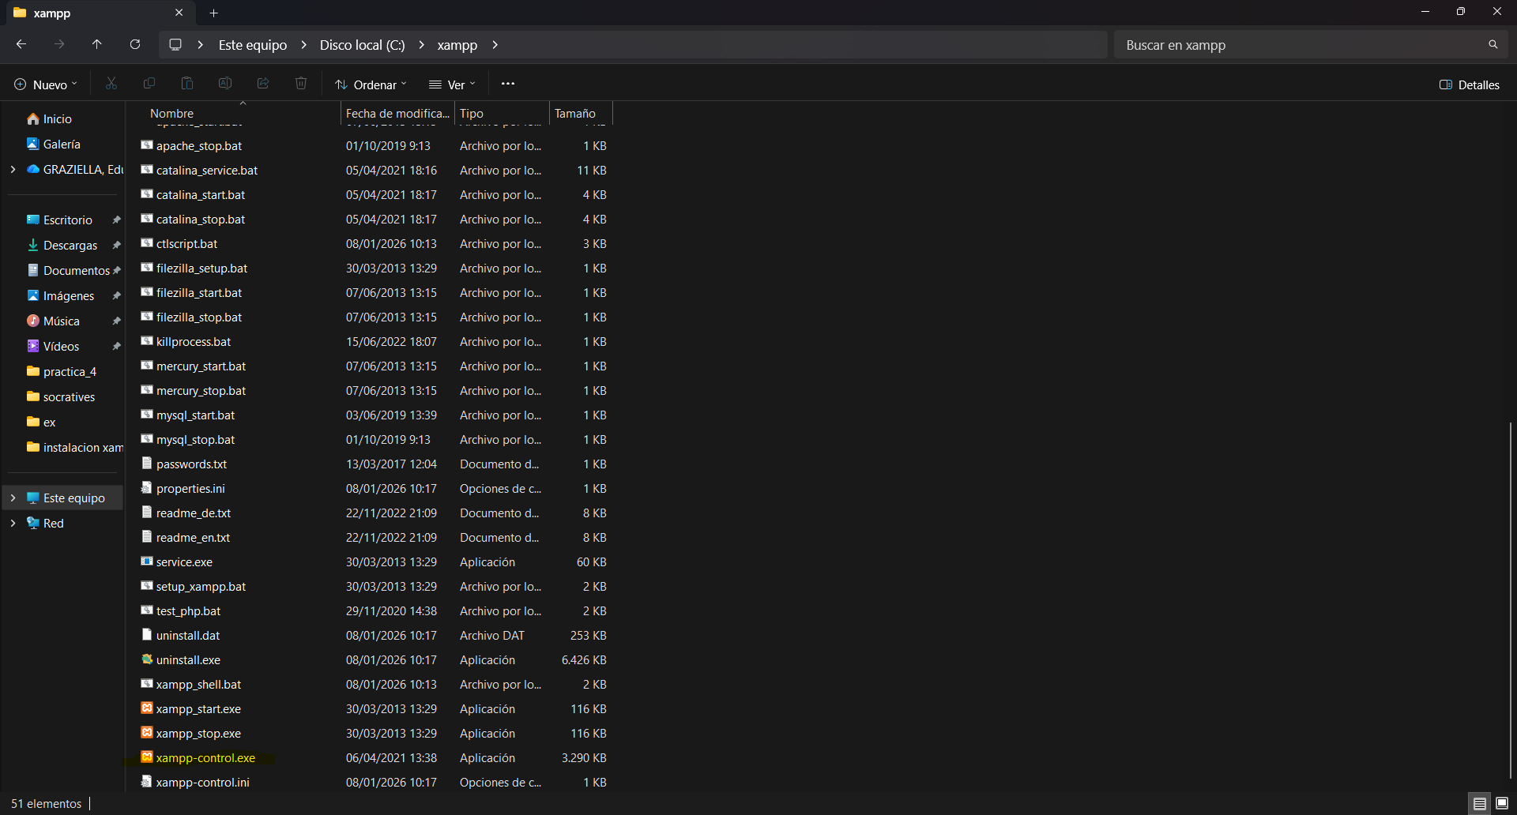The height and width of the screenshot is (815, 1517).
Task: Click the PC monitor icon in address bar
Action: [175, 45]
